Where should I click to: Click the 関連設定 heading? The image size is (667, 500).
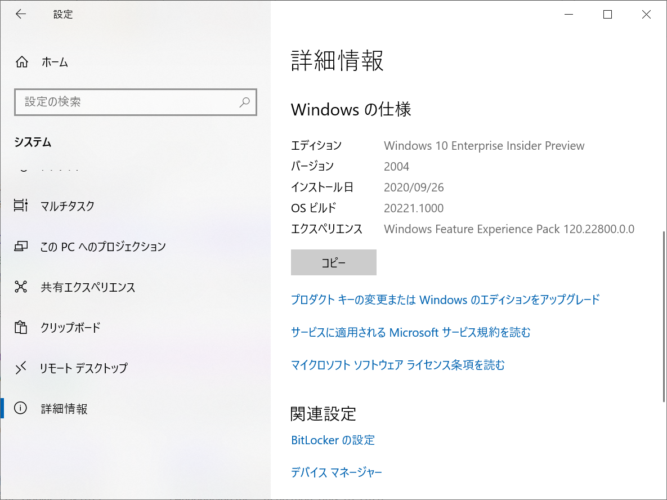tap(323, 414)
